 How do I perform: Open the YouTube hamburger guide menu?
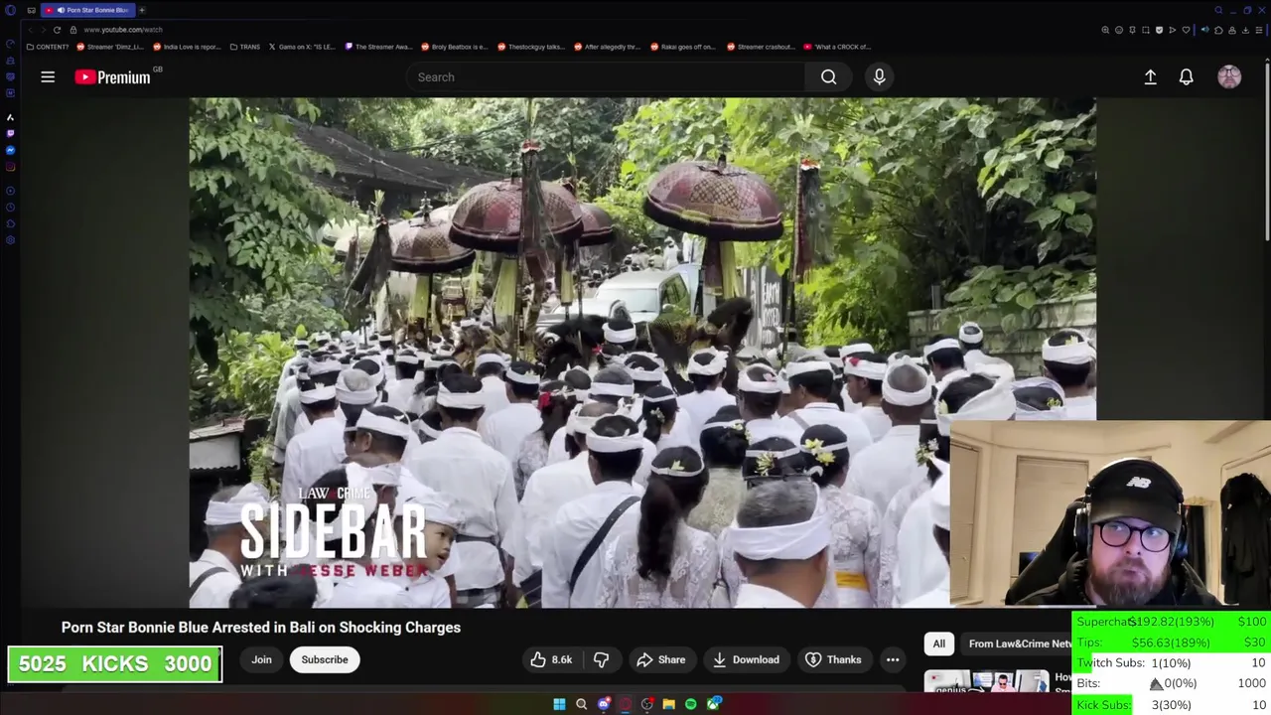click(48, 76)
